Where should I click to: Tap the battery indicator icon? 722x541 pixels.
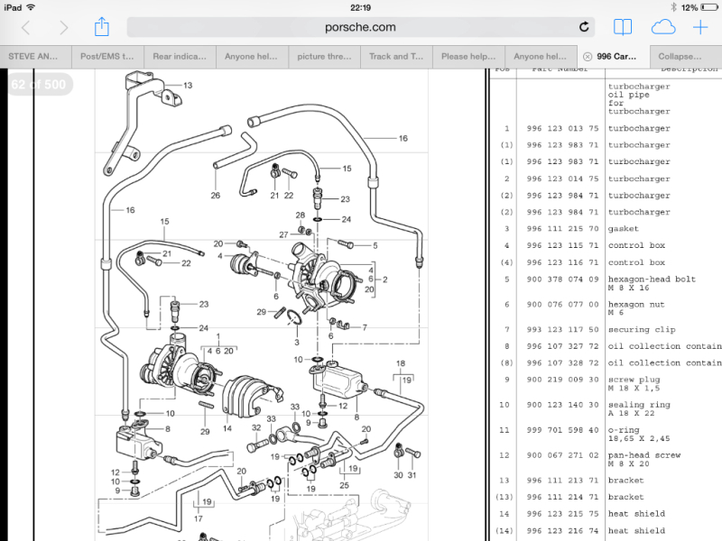[x=709, y=7]
